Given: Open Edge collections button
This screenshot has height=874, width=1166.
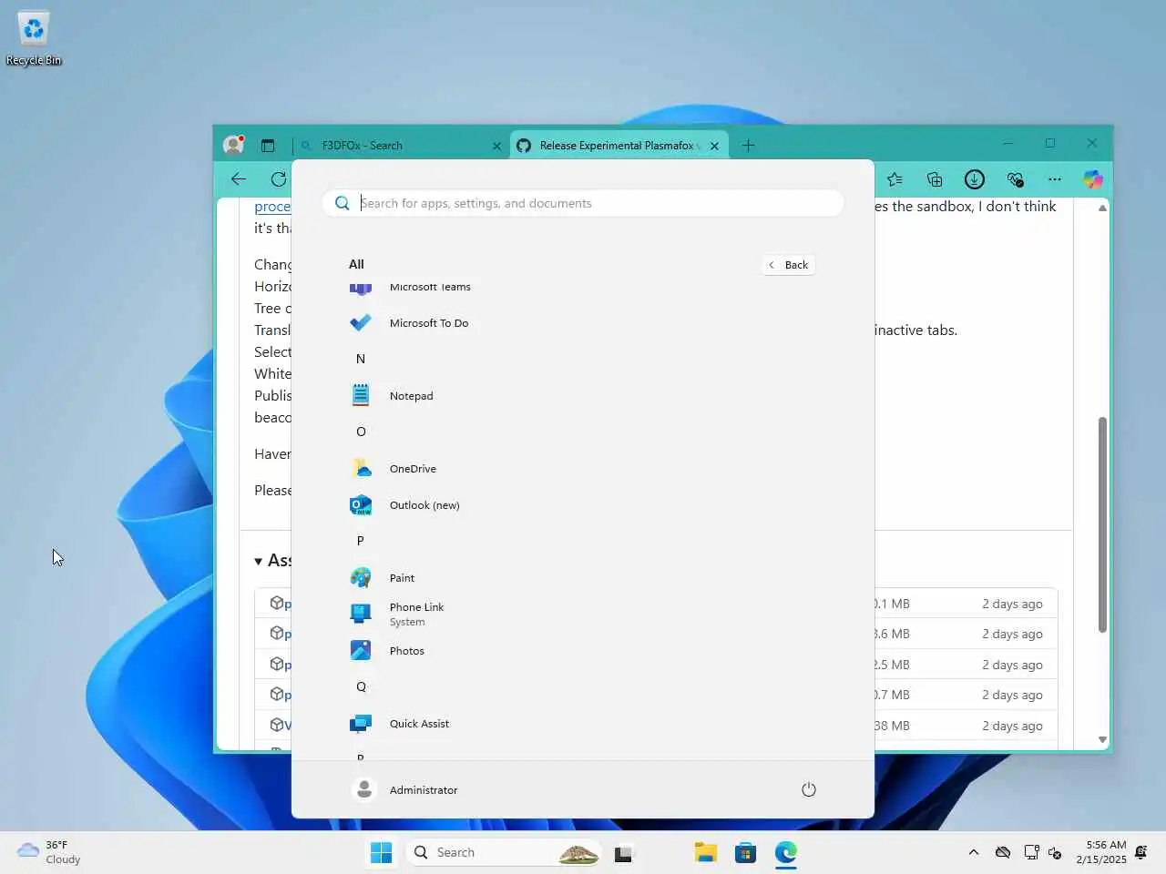Looking at the screenshot, I should 935,179.
